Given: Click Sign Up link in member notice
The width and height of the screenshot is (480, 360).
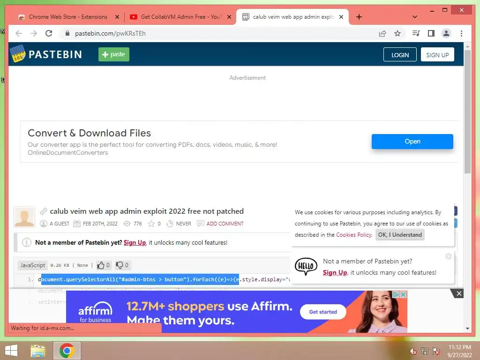Looking at the screenshot, I should coord(135,242).
